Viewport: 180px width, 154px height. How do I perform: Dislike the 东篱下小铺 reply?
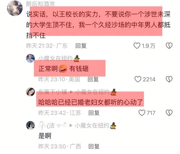coord(169,113)
